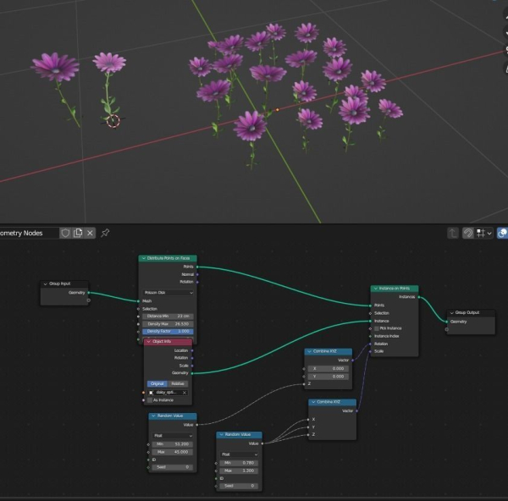
Task: Duplicate the node tree with the copy icon
Action: pos(78,233)
